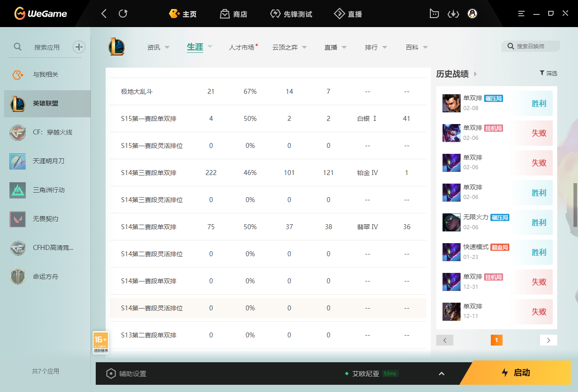Open the 商店 store tab
Screen dimensions: 578x392
point(233,14)
